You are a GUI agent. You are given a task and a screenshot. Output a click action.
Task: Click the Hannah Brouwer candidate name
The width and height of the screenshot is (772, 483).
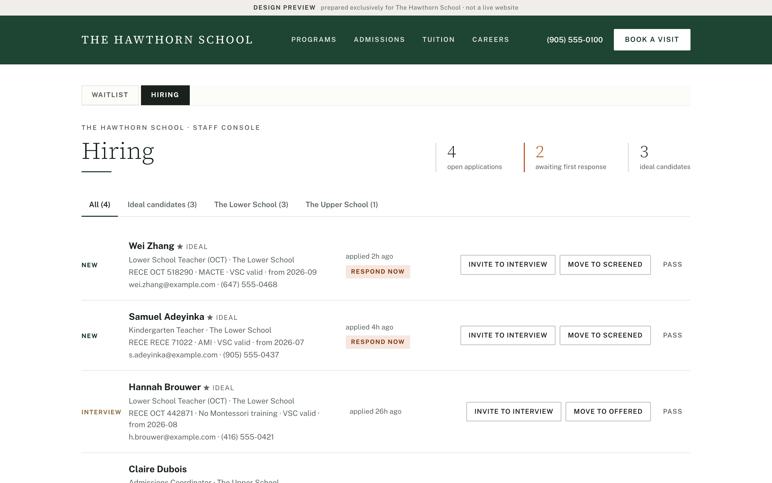[165, 387]
